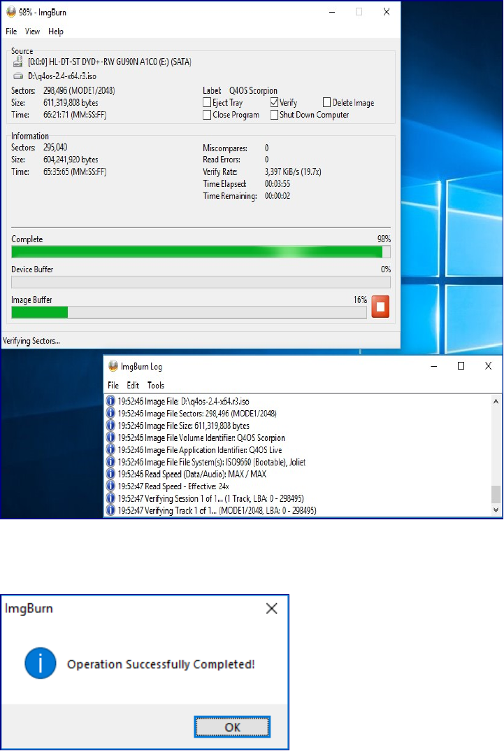Uncheck the Verify checkbox
Screen dimensions: 504x751
pyautogui.click(x=275, y=102)
